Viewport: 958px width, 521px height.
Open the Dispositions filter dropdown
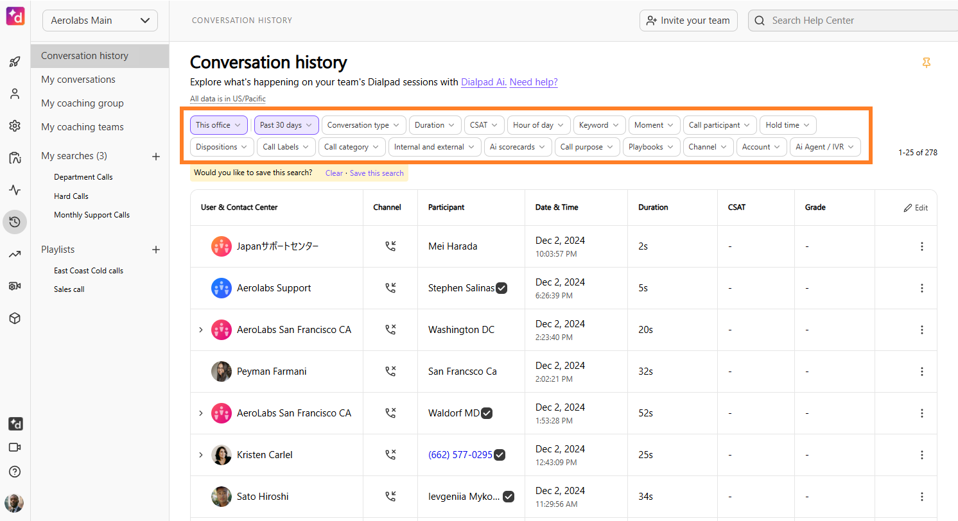[x=222, y=147]
